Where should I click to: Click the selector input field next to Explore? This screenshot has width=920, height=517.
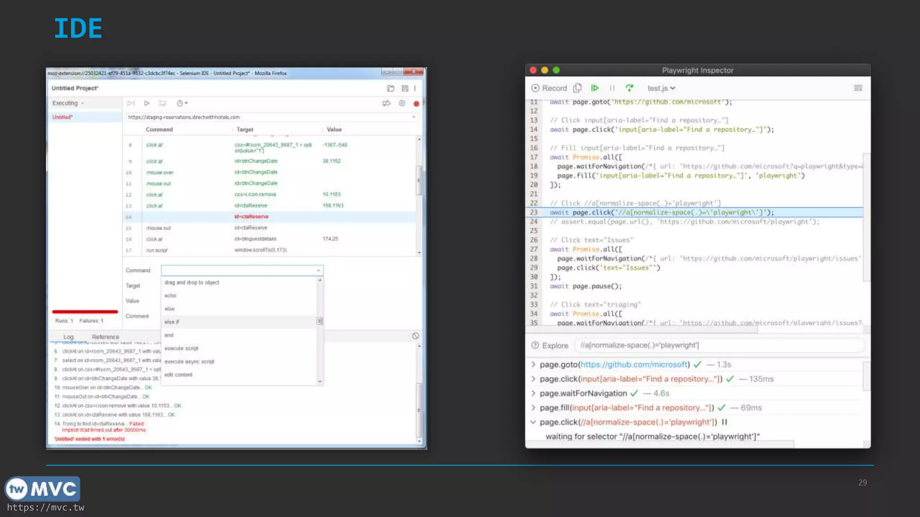tap(719, 345)
